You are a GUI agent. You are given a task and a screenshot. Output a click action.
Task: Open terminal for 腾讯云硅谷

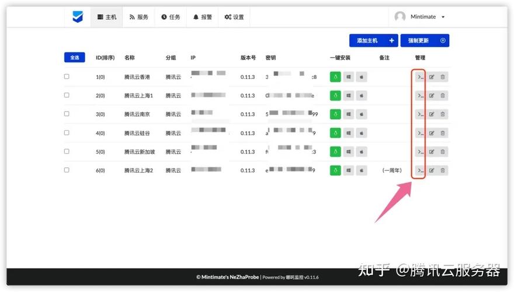(x=420, y=133)
